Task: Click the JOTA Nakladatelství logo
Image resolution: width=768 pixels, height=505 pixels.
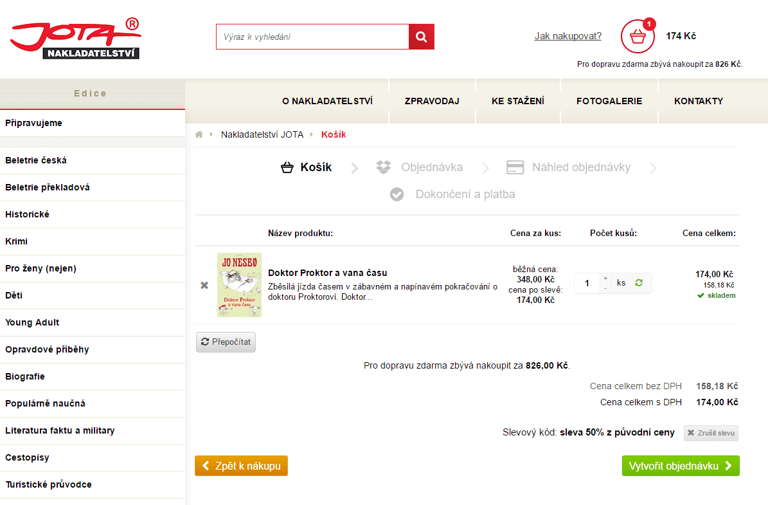Action: click(76, 38)
